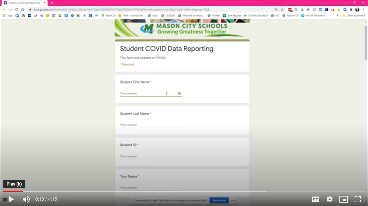This screenshot has width=368, height=206.
Task: Click the Student ID answer field
Action: 133,156
